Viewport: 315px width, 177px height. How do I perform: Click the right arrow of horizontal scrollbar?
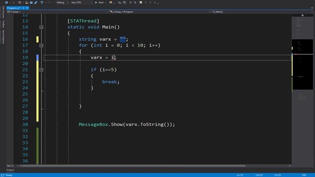[x=289, y=166]
